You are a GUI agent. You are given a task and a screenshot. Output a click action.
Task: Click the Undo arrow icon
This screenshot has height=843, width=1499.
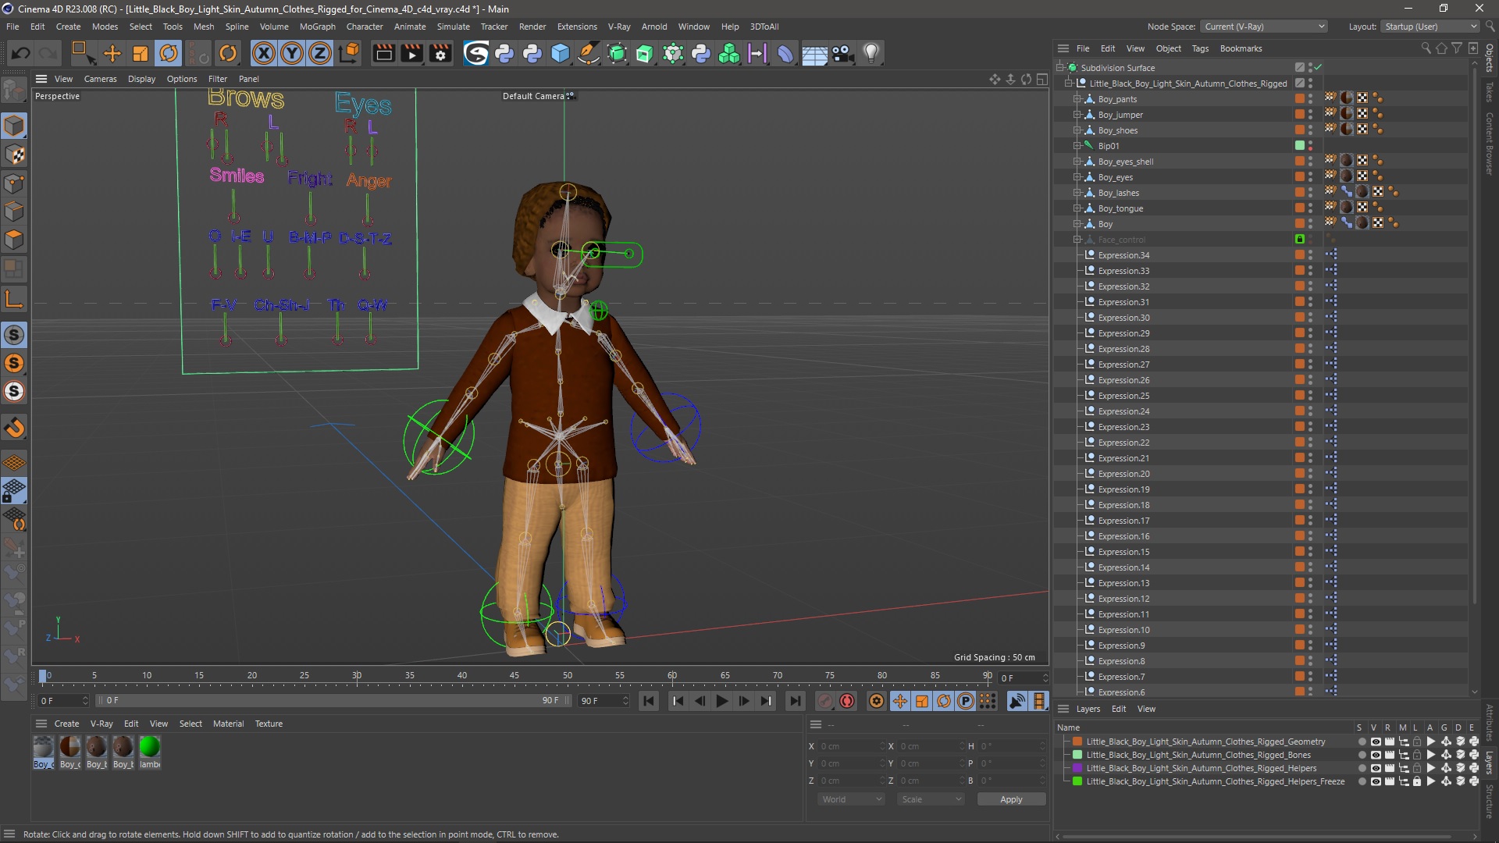pyautogui.click(x=21, y=53)
